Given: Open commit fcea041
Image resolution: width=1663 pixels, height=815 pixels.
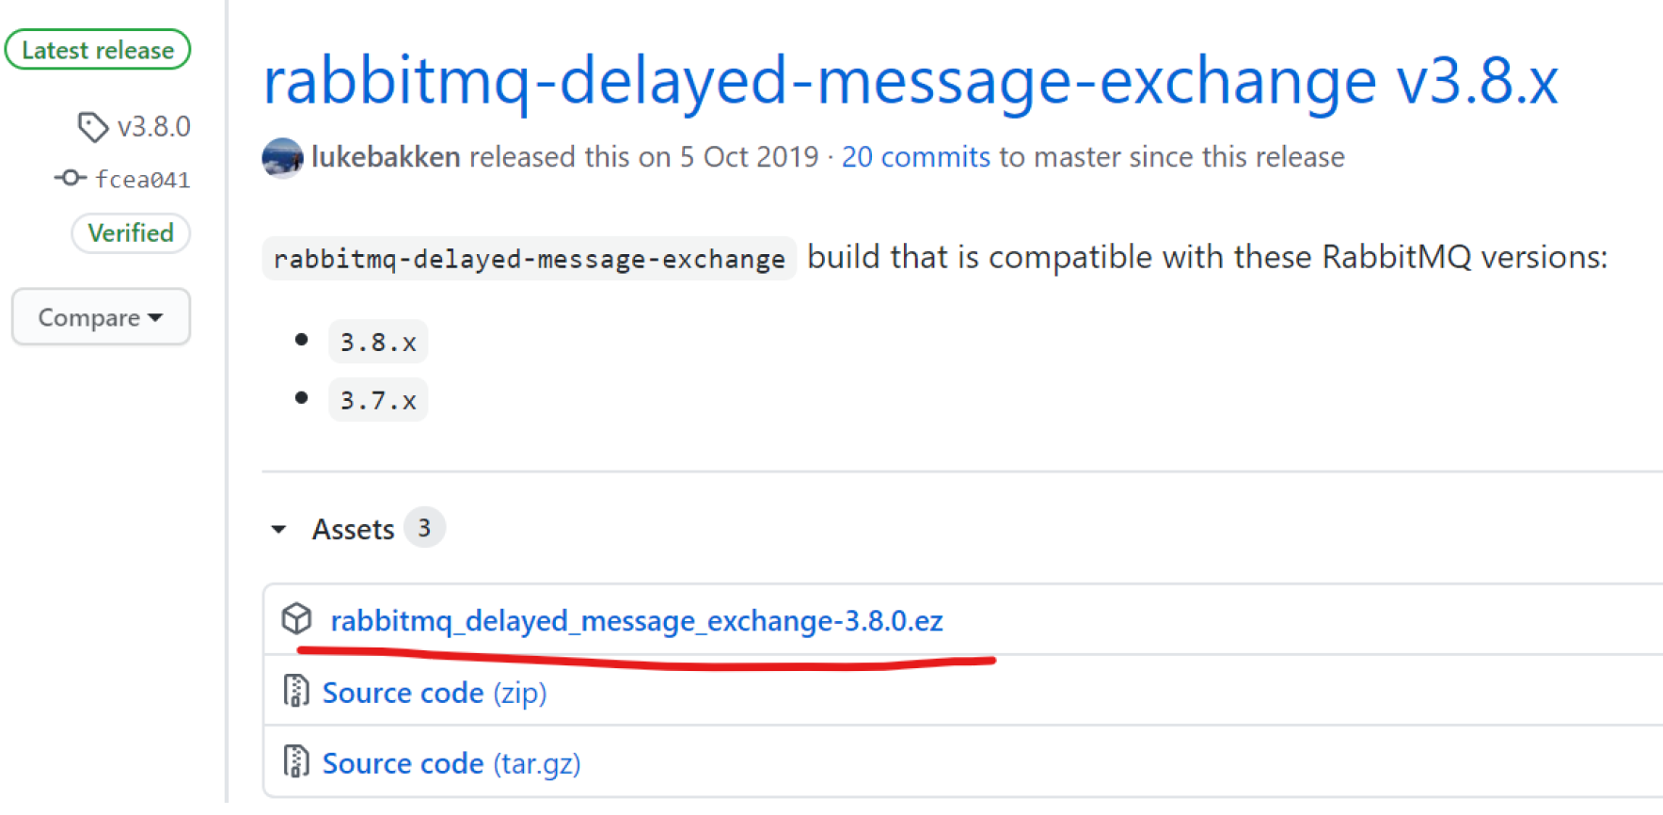Looking at the screenshot, I should coord(142,179).
